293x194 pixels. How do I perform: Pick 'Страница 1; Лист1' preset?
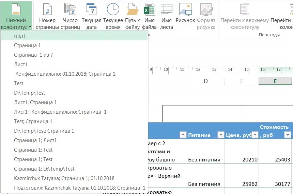click(74, 140)
